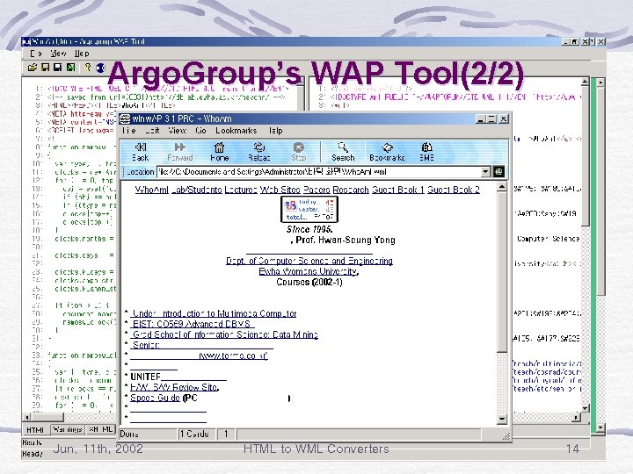Open Search in WinWAP toolbar
This screenshot has width=633, height=474.
(x=343, y=152)
